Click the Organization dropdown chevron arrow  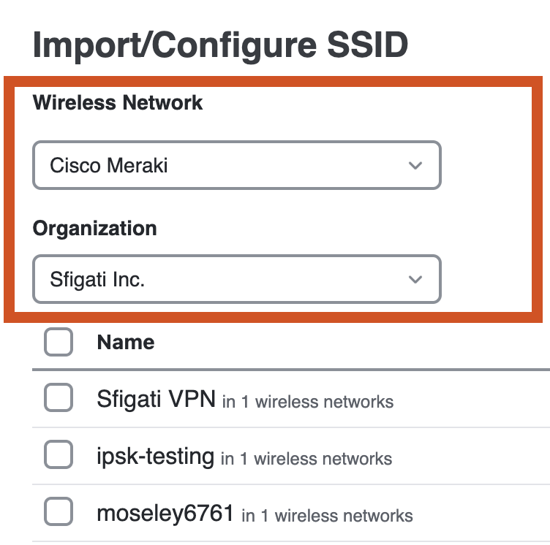[x=415, y=280]
